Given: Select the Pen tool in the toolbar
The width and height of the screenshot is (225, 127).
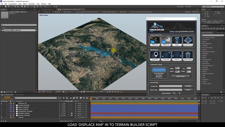Looking at the screenshot, I should (x=25, y=7).
